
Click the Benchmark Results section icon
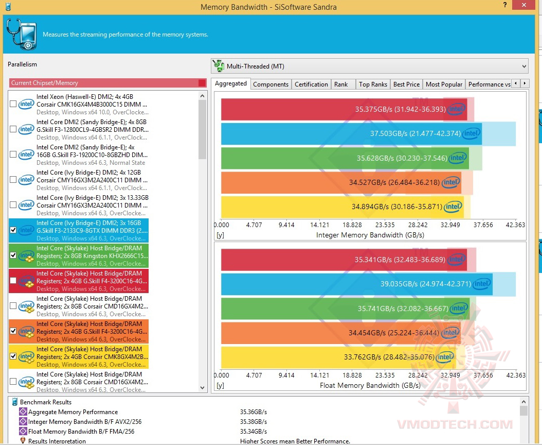pos(14,402)
